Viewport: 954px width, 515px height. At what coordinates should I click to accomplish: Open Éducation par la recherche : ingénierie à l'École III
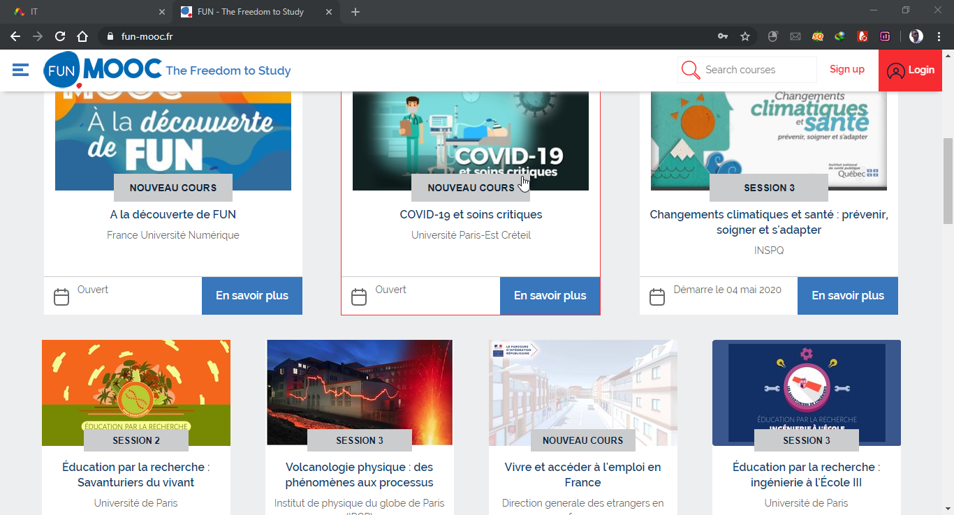tap(807, 475)
